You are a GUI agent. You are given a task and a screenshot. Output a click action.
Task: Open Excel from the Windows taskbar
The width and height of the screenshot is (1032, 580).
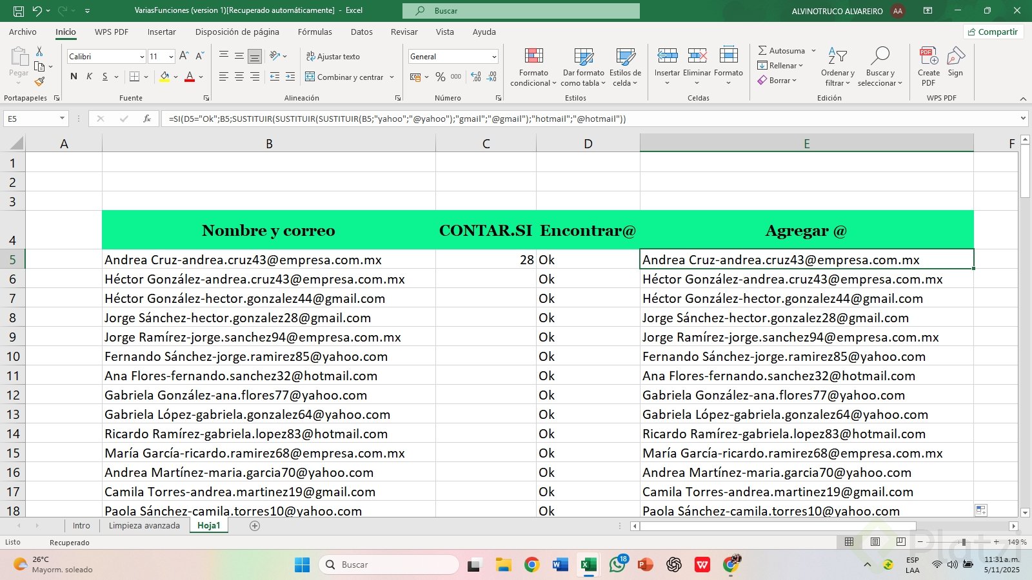tap(588, 565)
